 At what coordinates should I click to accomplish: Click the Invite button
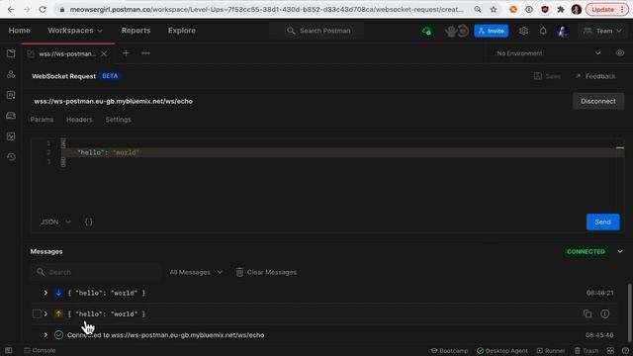point(492,31)
